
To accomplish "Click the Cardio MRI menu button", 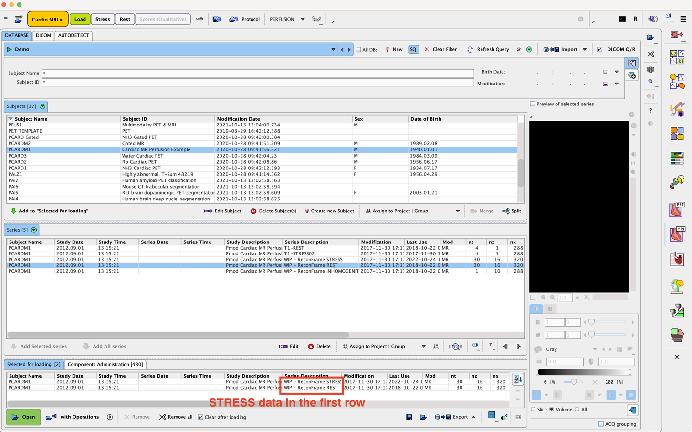I will click(48, 19).
